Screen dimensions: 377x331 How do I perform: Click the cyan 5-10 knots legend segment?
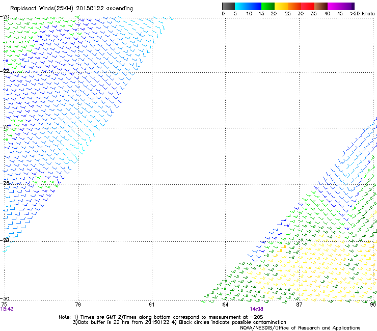pyautogui.click(x=241, y=6)
